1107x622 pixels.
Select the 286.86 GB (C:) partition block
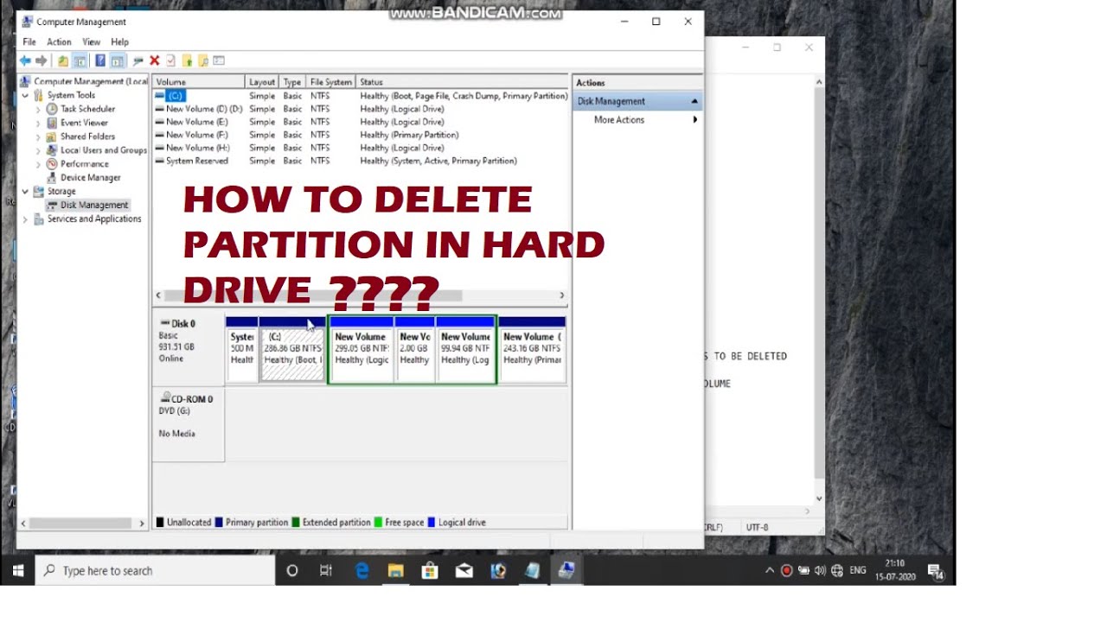[292, 349]
